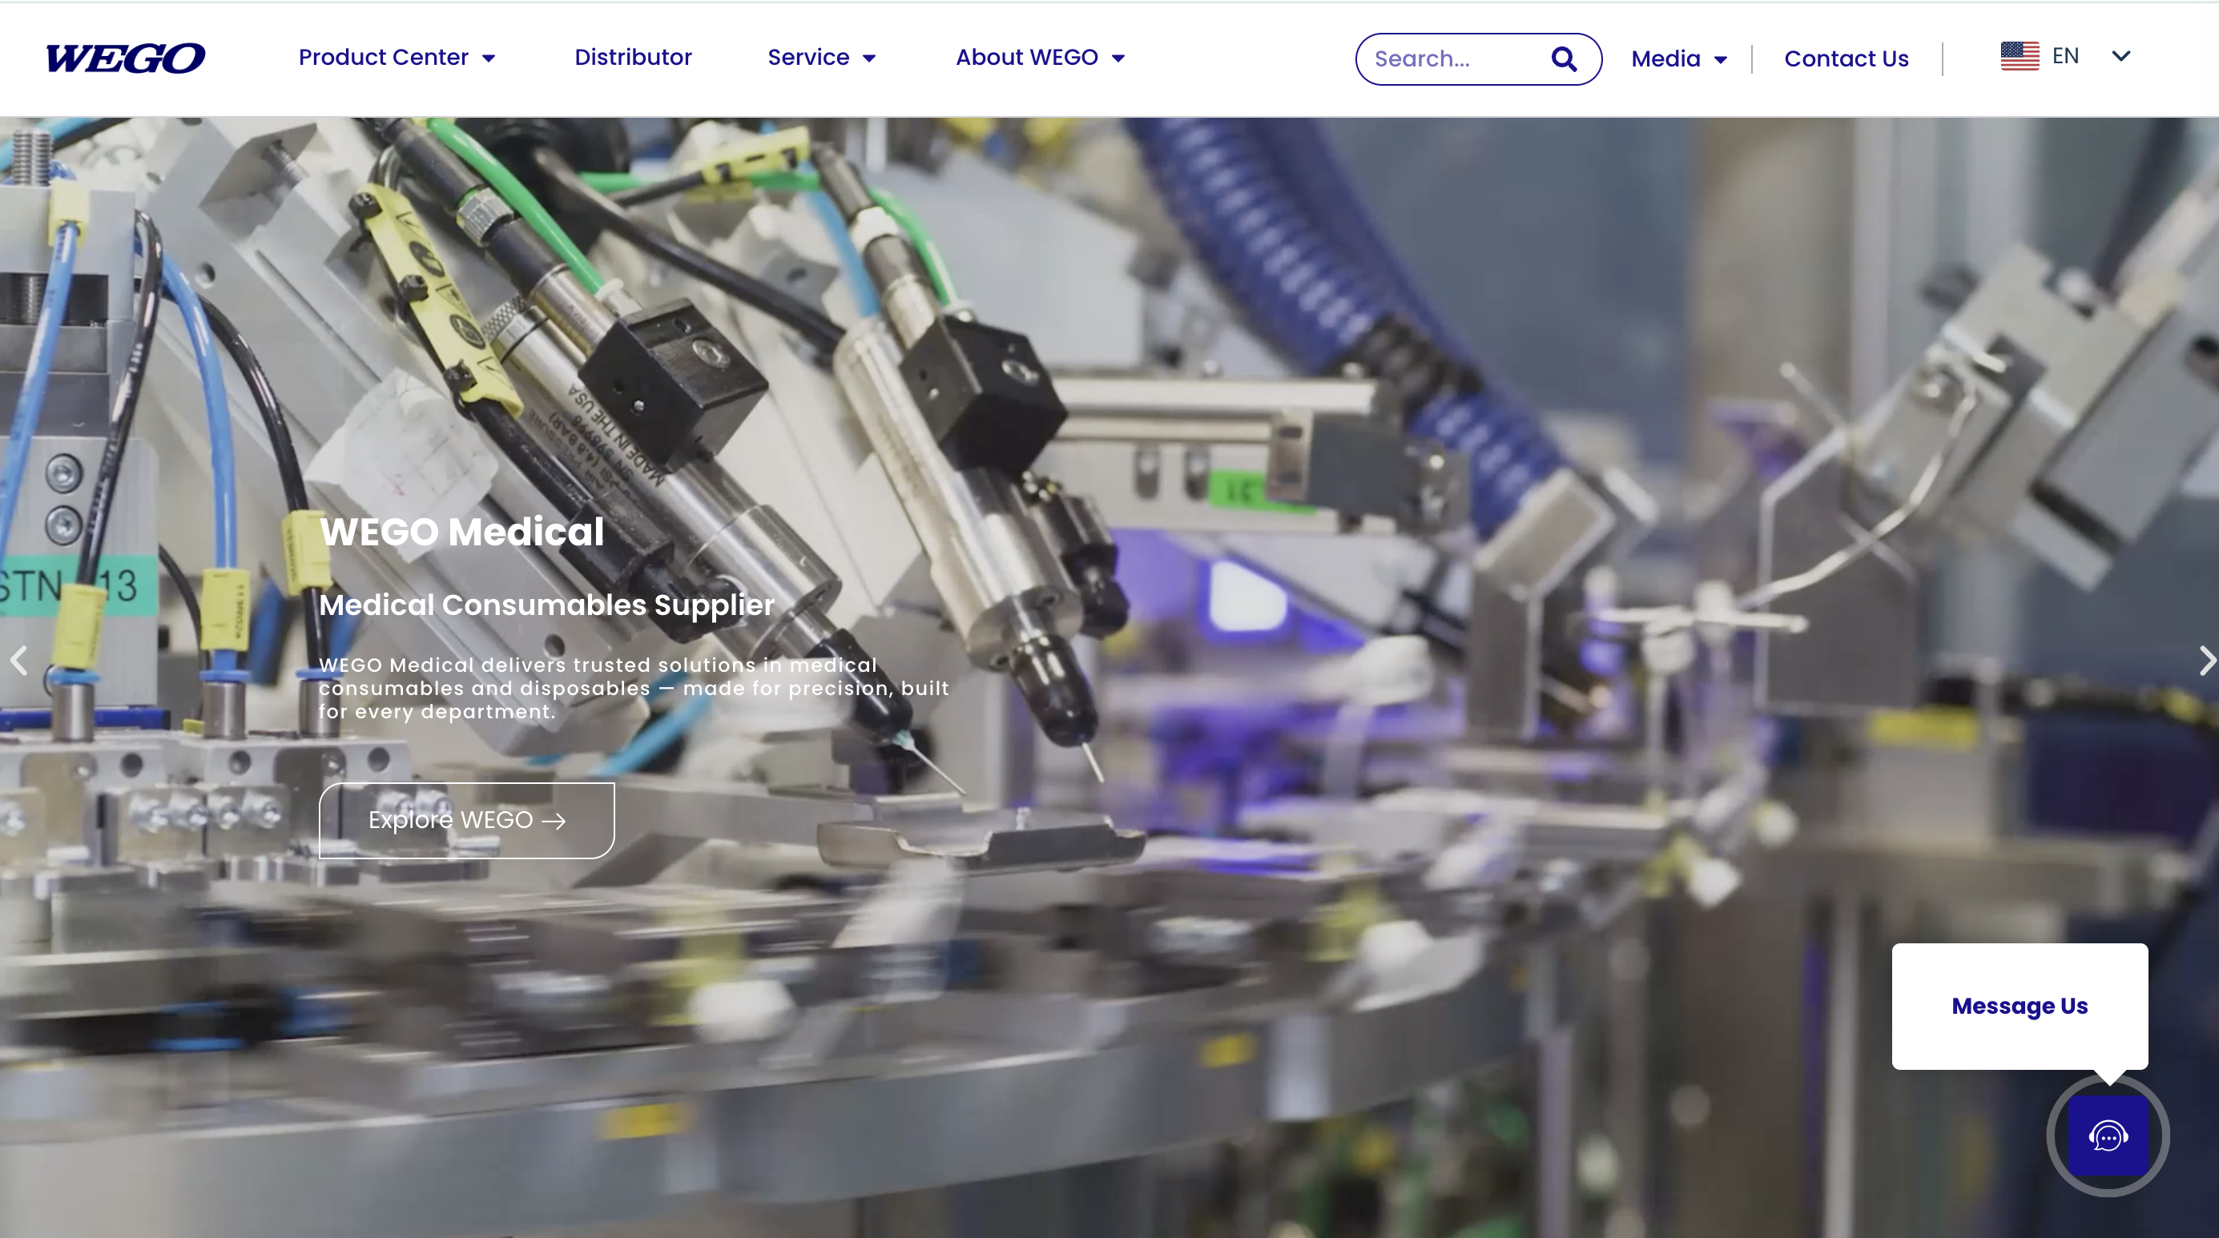Image resolution: width=2219 pixels, height=1238 pixels.
Task: Open the Distributor page
Action: [x=633, y=58]
